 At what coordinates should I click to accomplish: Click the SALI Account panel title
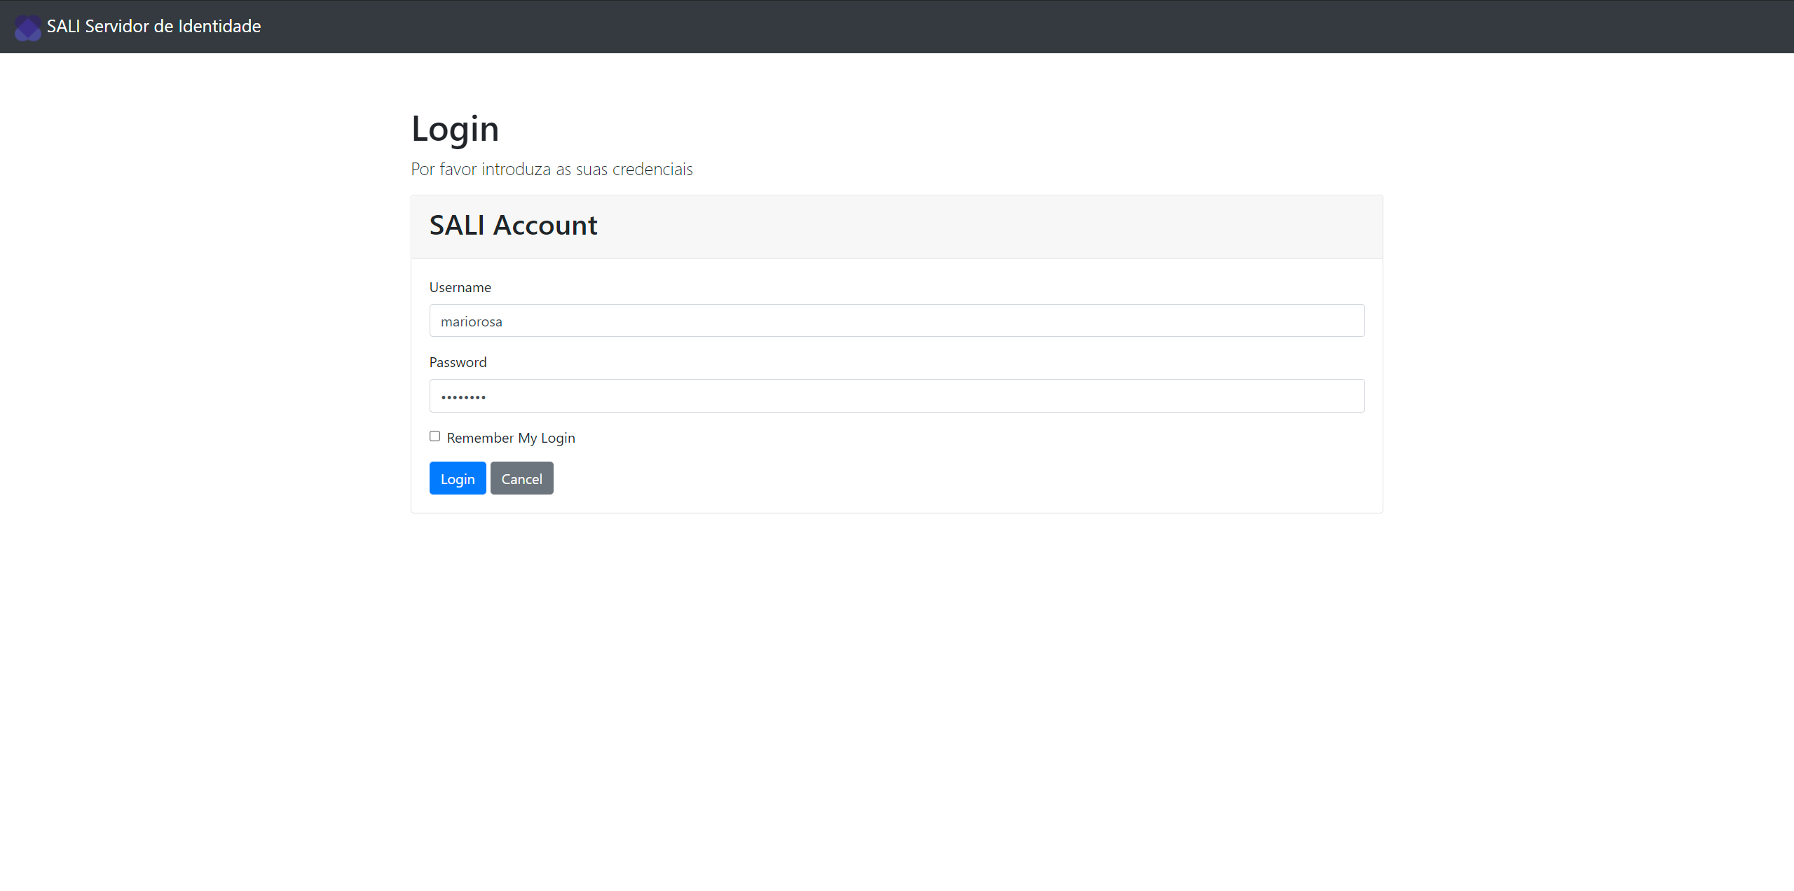coord(513,226)
